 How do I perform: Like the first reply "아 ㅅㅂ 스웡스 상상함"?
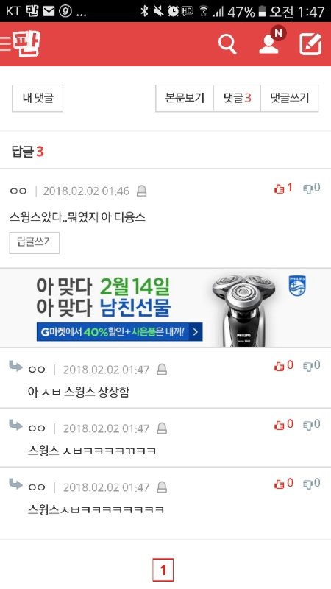pos(283,365)
